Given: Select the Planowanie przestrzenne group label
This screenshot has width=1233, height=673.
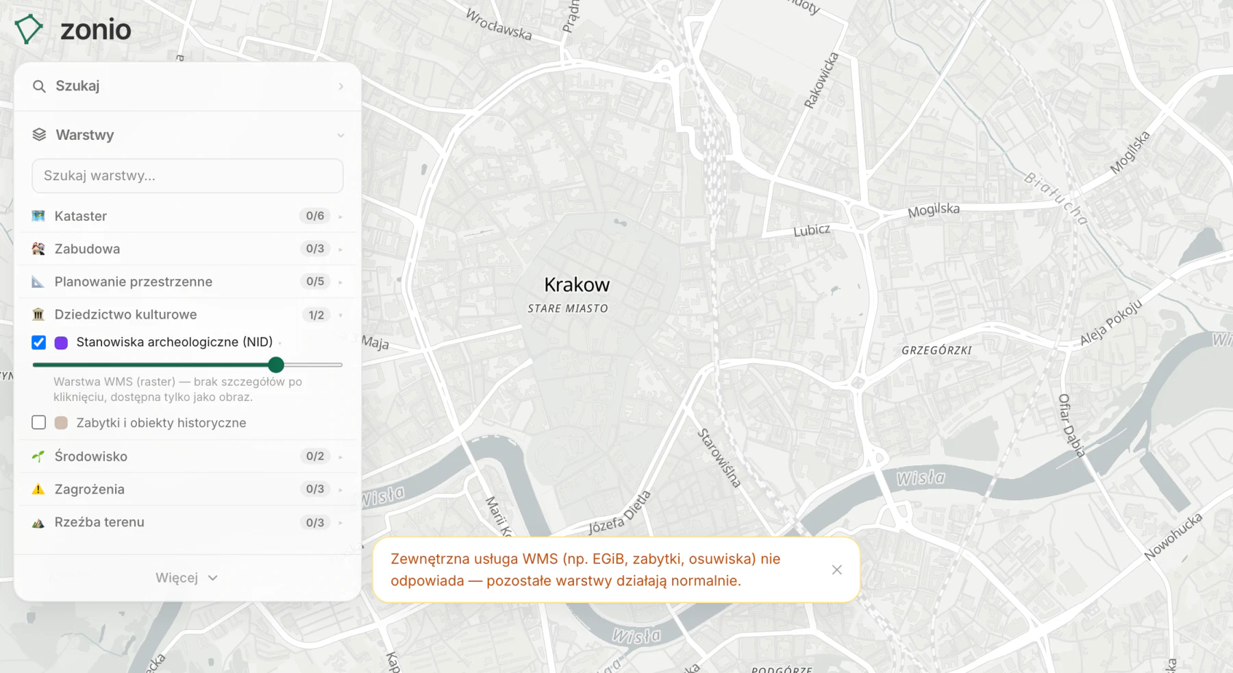Looking at the screenshot, I should pos(134,282).
